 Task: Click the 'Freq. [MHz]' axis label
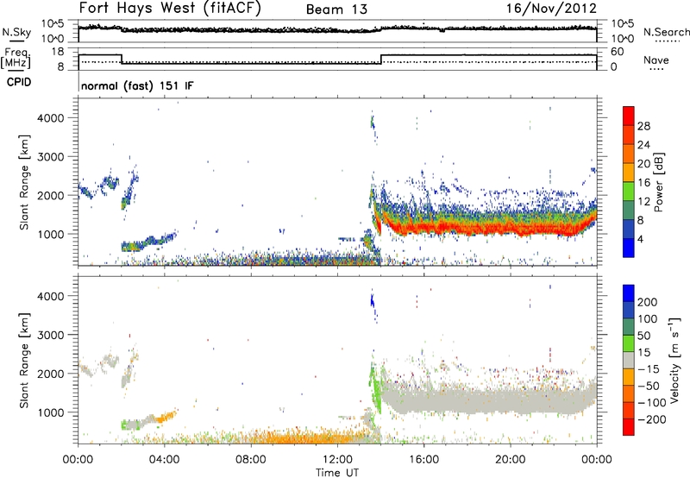pos(16,58)
